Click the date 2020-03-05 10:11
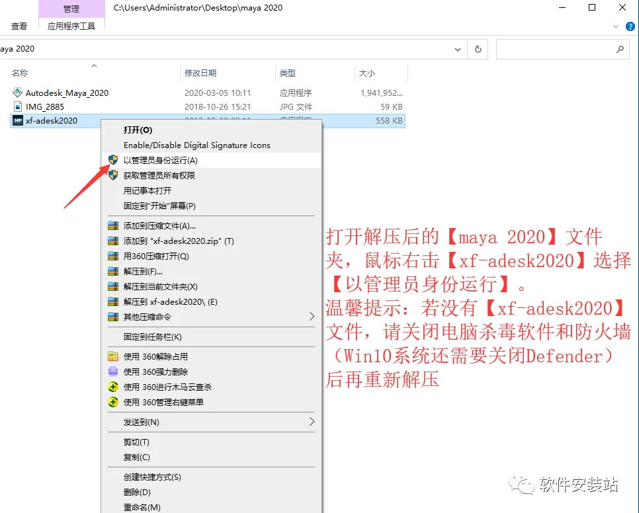The image size is (639, 513). tap(218, 93)
